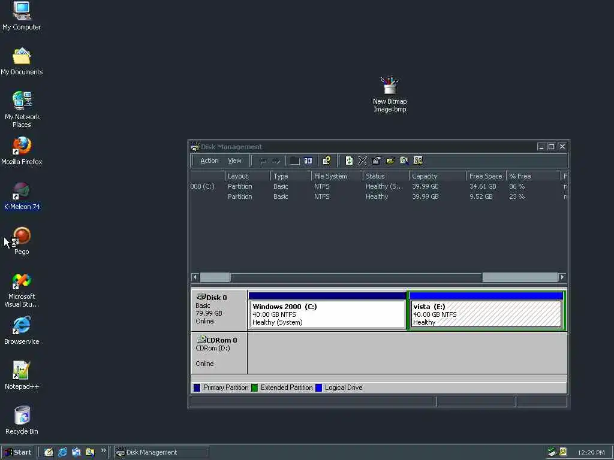Image resolution: width=614 pixels, height=460 pixels.
Task: Click the Properties toolbar icon
Action: 377,161
